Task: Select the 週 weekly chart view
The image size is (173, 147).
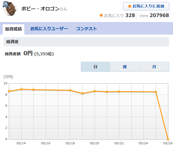Action: (x=125, y=67)
